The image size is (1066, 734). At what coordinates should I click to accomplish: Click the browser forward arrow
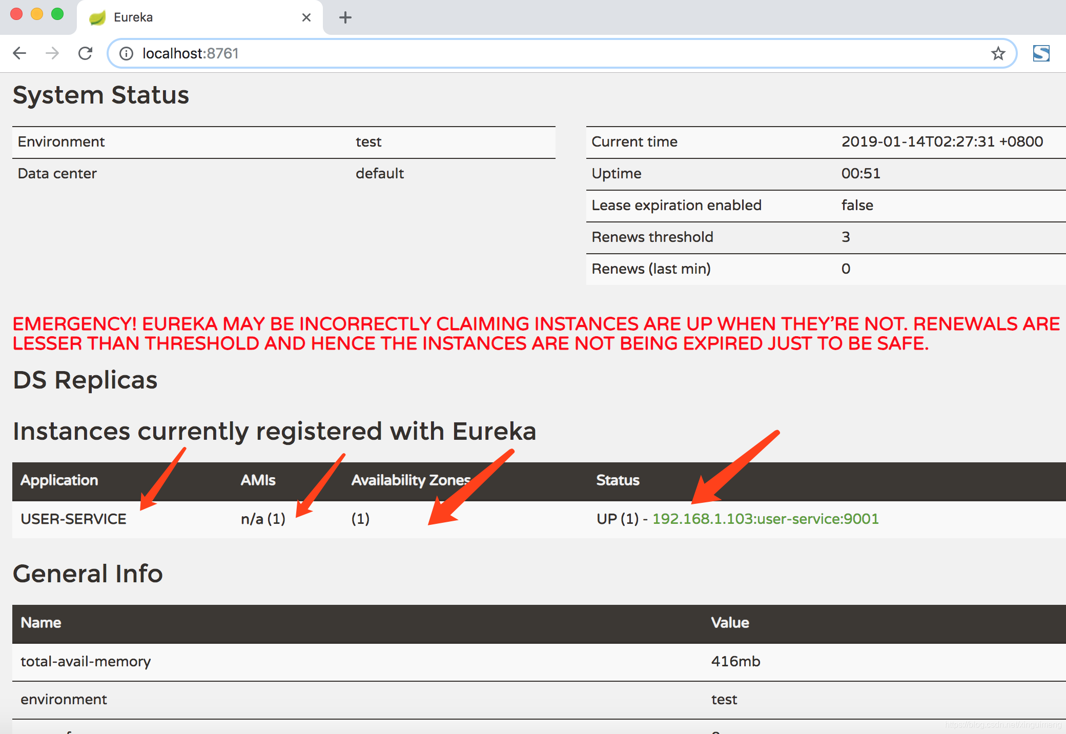tap(52, 53)
